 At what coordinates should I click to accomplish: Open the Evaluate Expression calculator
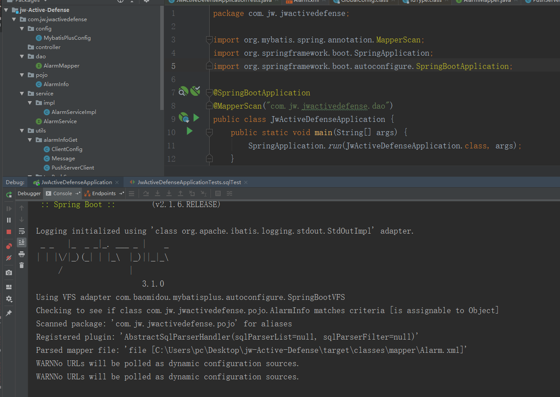pyautogui.click(x=218, y=193)
